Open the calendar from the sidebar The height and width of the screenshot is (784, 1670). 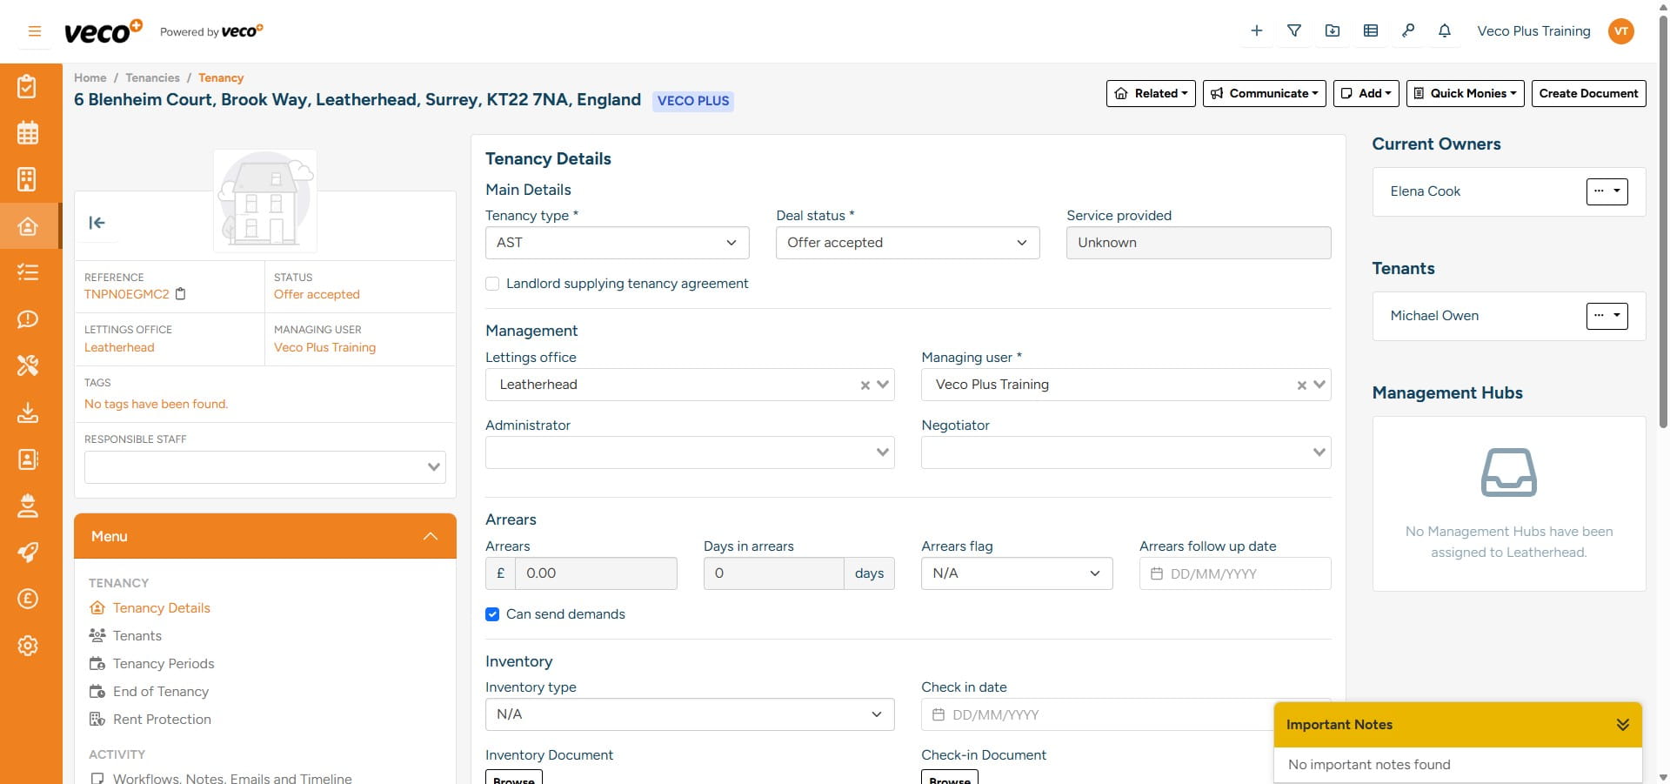pyautogui.click(x=29, y=132)
